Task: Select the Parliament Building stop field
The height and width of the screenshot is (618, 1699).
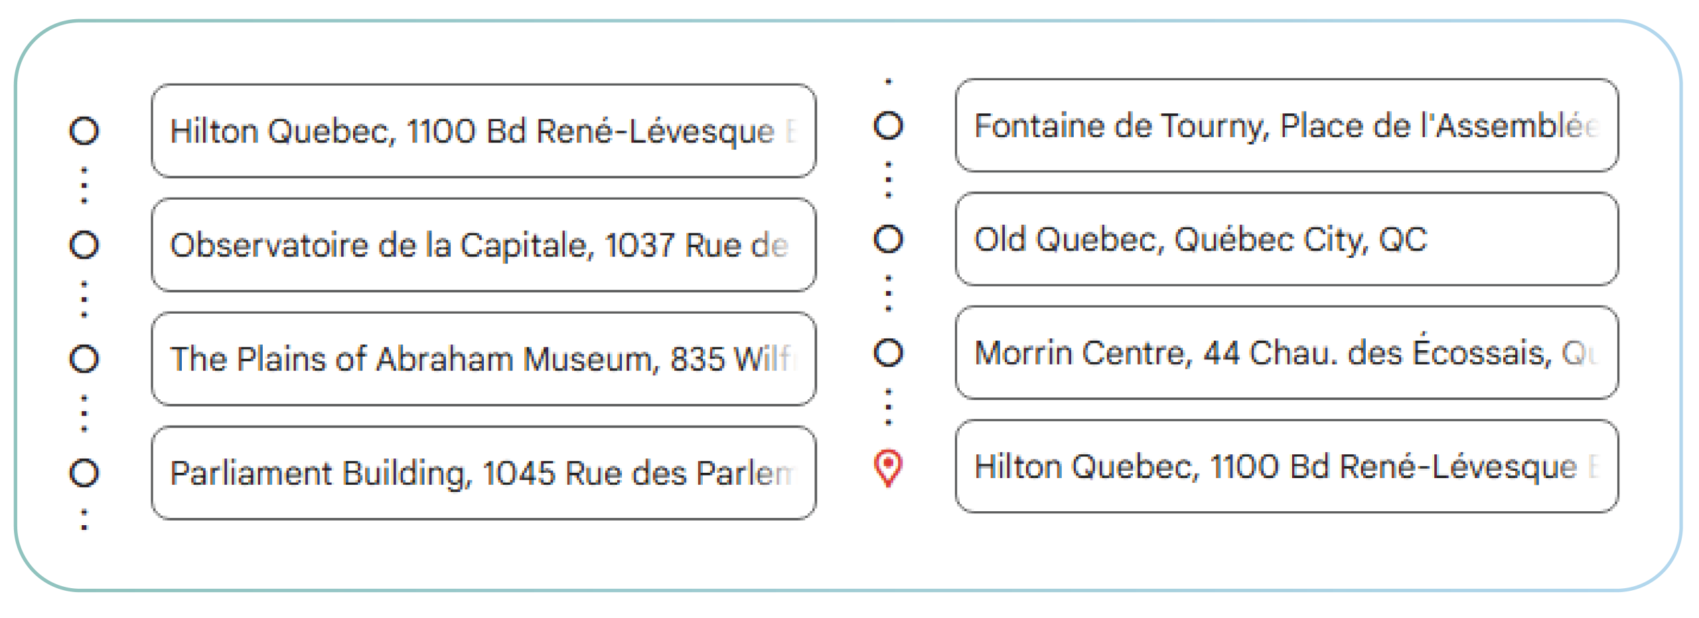Action: click(x=483, y=473)
